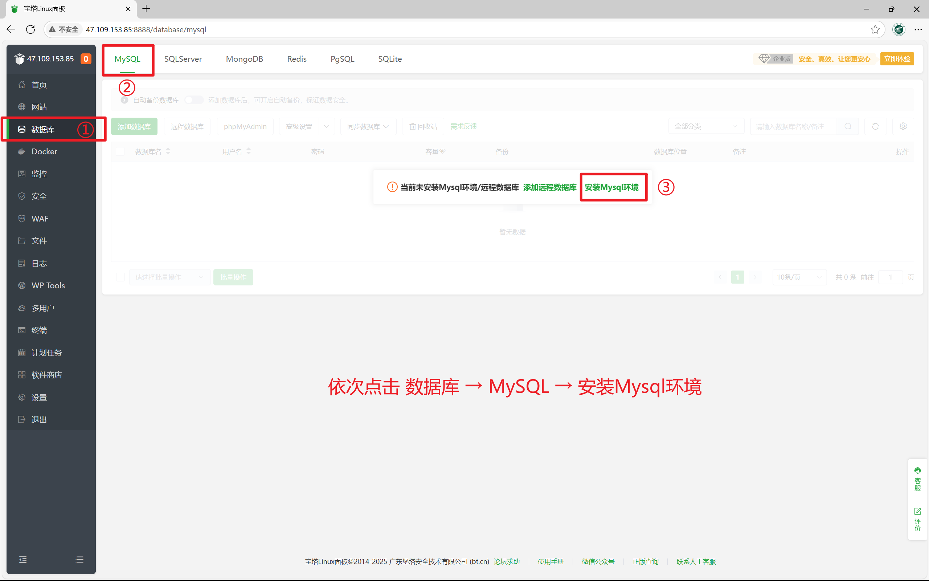Screen dimensions: 929x581
Task: Expand the 同步数据库 dropdown
Action: (368, 126)
